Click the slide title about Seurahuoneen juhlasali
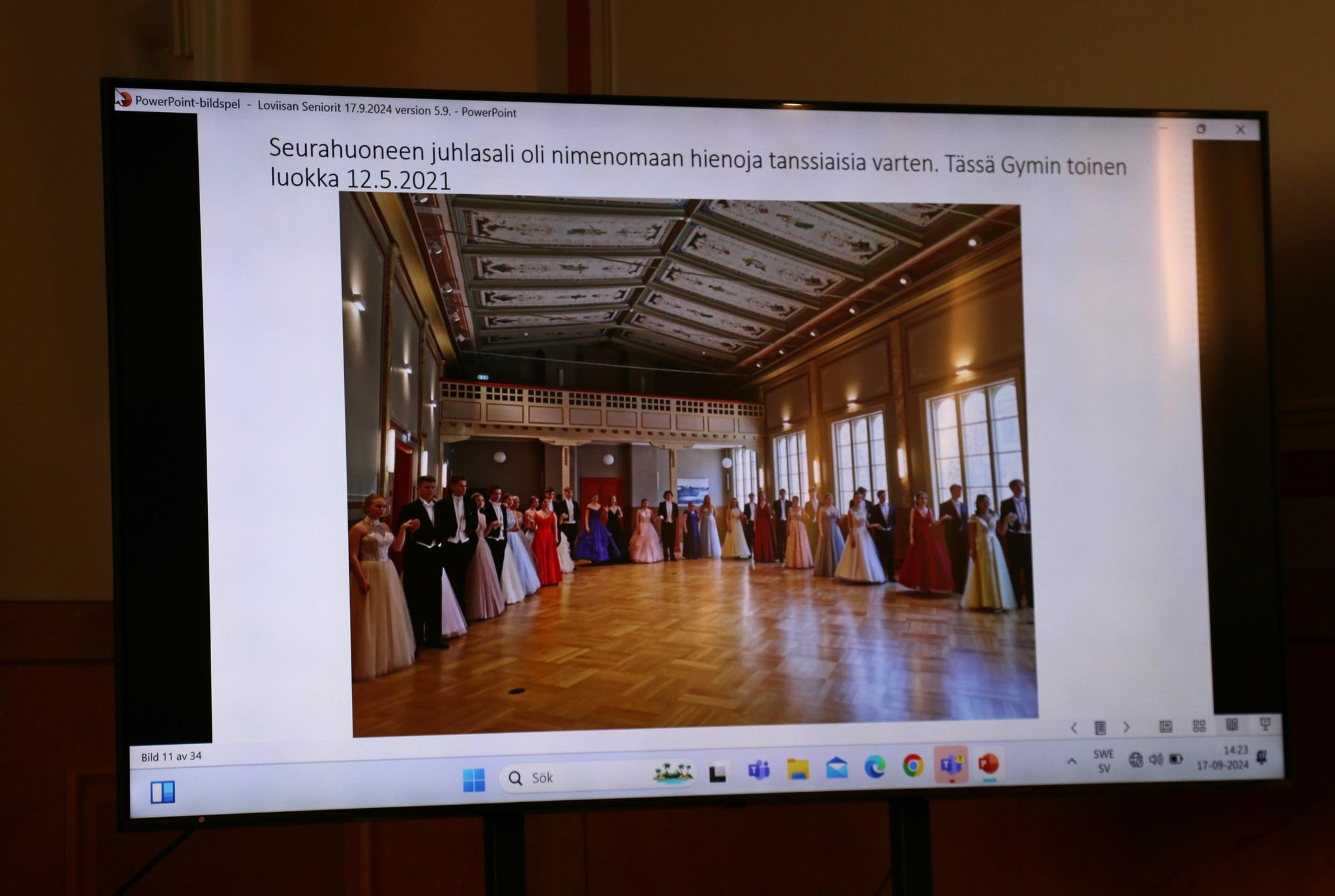Screen dimensions: 1335x896 tap(697, 163)
